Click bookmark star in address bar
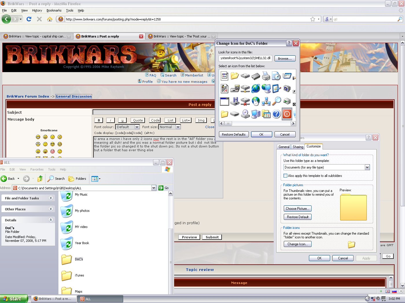This screenshot has width=405, height=303. click(x=313, y=19)
